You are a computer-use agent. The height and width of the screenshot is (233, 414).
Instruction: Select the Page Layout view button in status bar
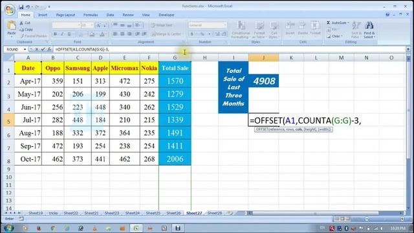point(342,219)
